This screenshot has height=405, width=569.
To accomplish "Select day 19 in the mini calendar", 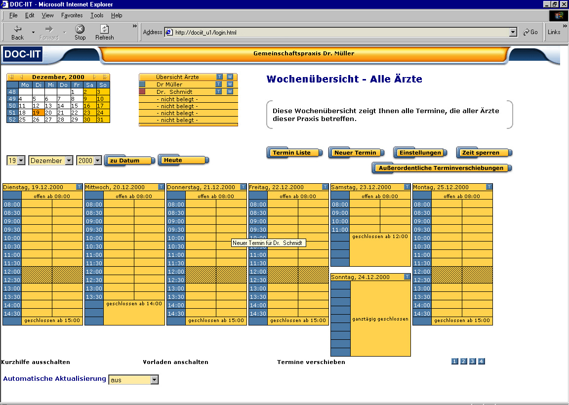I will click(x=38, y=113).
